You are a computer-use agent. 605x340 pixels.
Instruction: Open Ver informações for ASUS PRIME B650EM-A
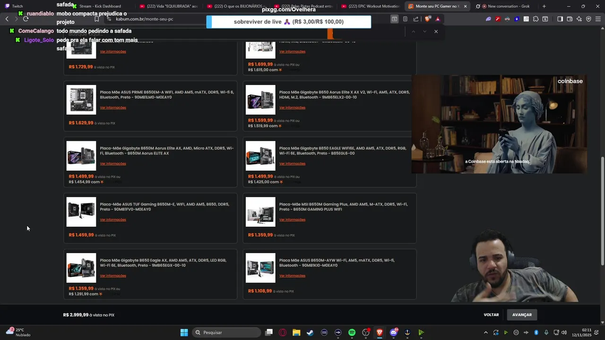113,108
